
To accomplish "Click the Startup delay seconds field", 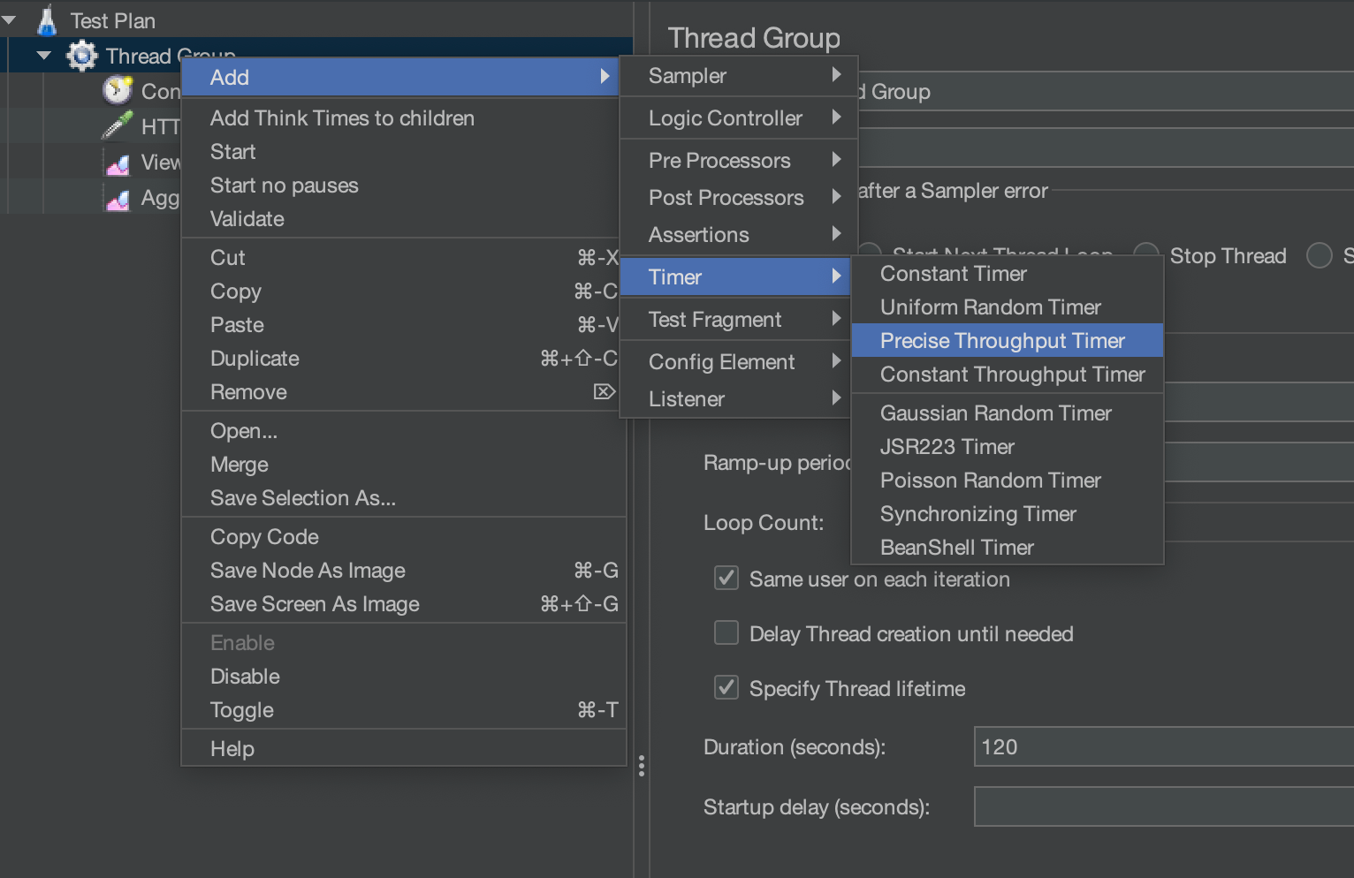I will pos(1164,806).
